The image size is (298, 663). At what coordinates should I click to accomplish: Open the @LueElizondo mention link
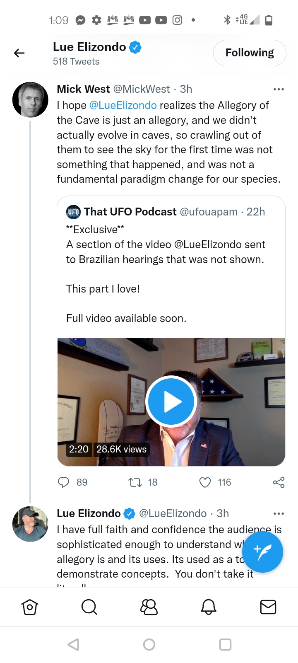pos(123,105)
